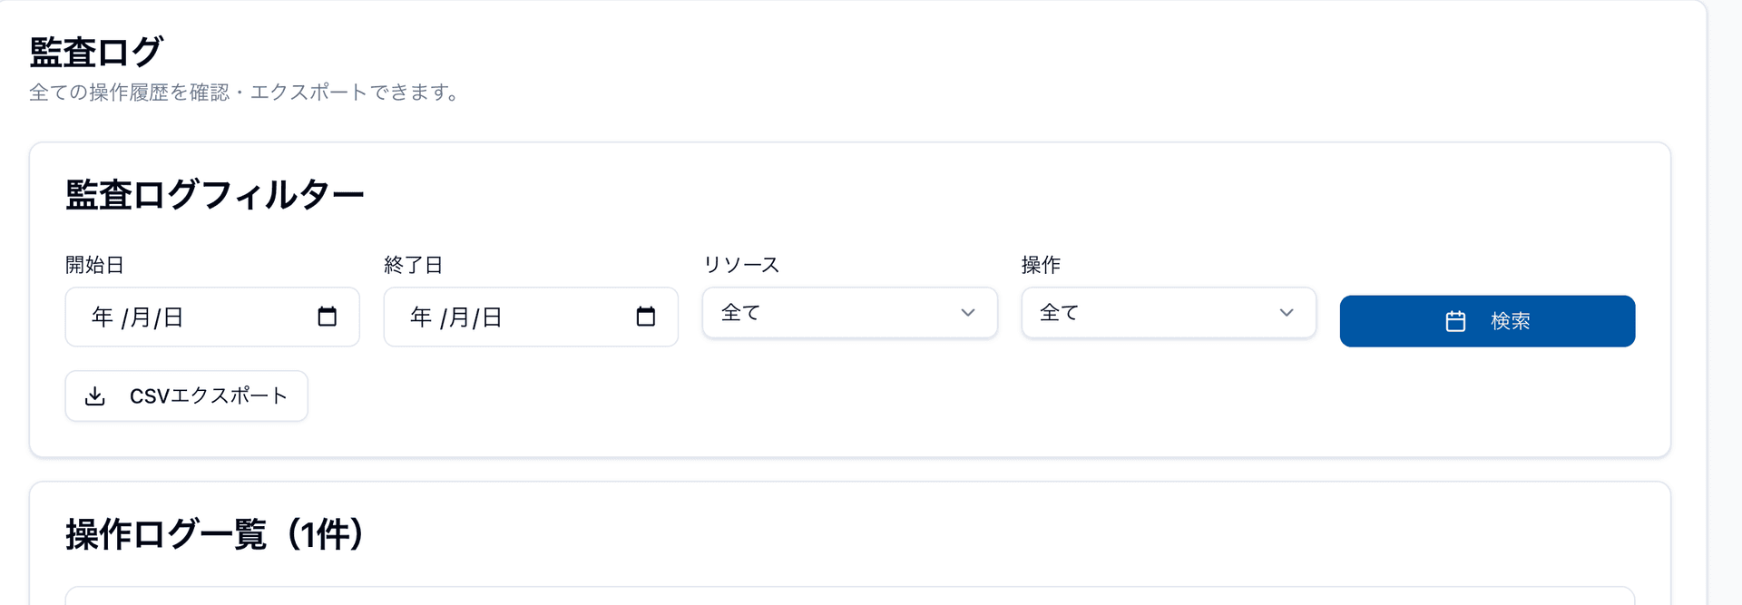Select the 月 segment in 開始日 field
This screenshot has height=605, width=1742.
tap(141, 317)
